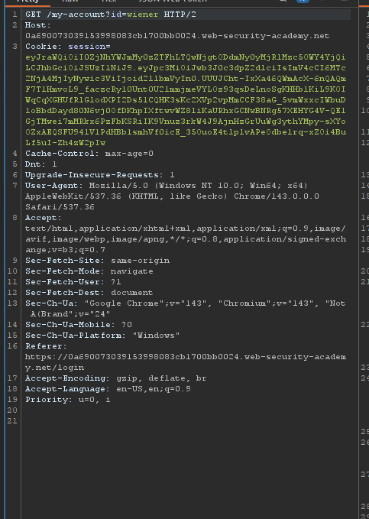Click the Accept-Encoding header line
The width and height of the screenshot is (369, 519).
tap(116, 378)
